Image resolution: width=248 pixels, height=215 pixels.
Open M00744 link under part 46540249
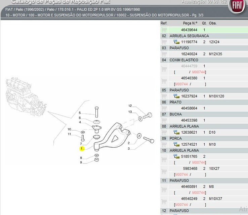point(181,205)
